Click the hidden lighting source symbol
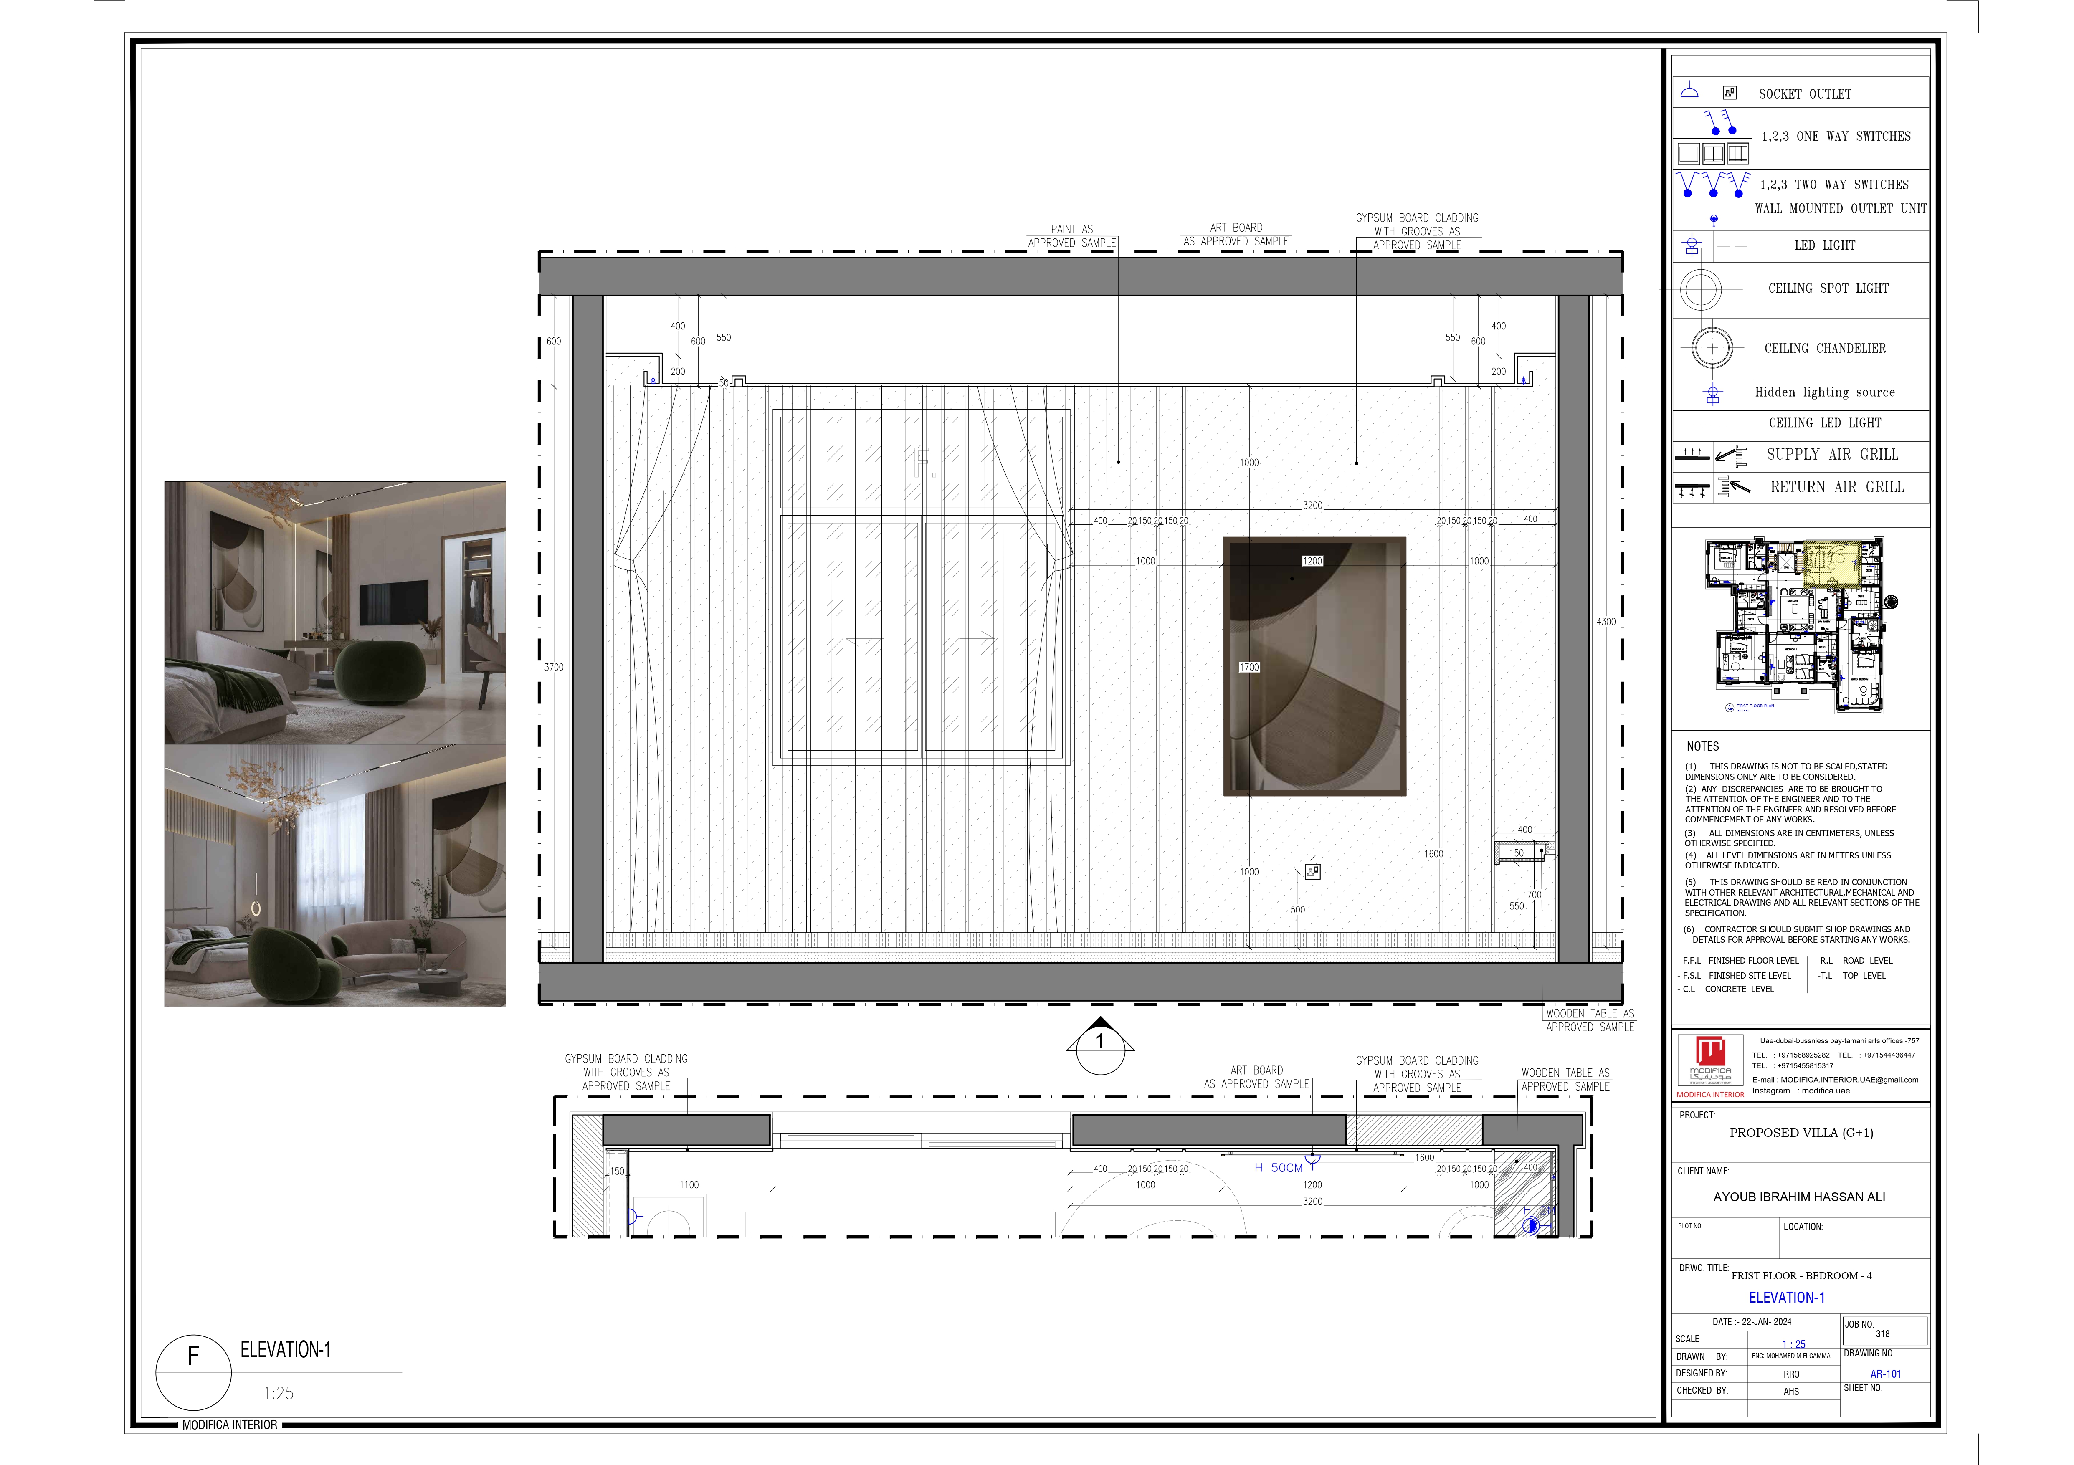This screenshot has width=2074, height=1465. click(1713, 394)
